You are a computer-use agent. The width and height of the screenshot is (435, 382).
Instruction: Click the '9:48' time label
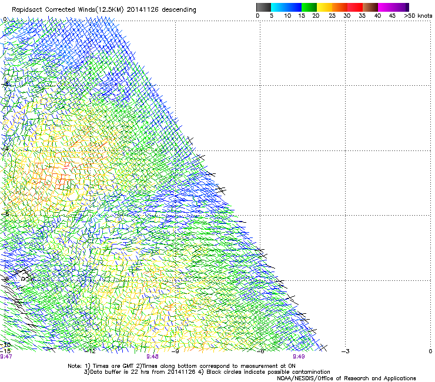[153, 357]
